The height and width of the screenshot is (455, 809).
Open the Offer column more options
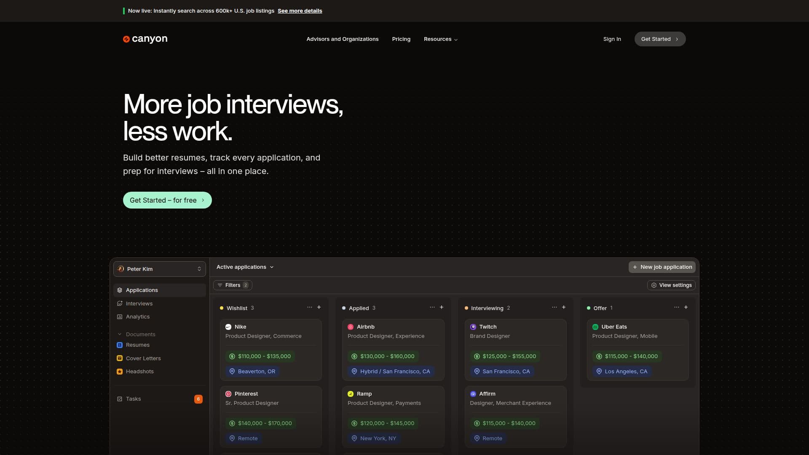tap(677, 308)
